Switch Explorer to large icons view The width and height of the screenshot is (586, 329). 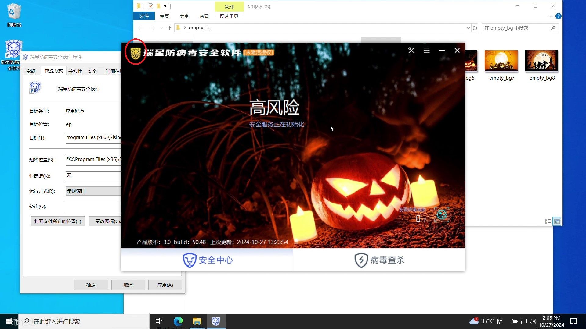coord(557,221)
